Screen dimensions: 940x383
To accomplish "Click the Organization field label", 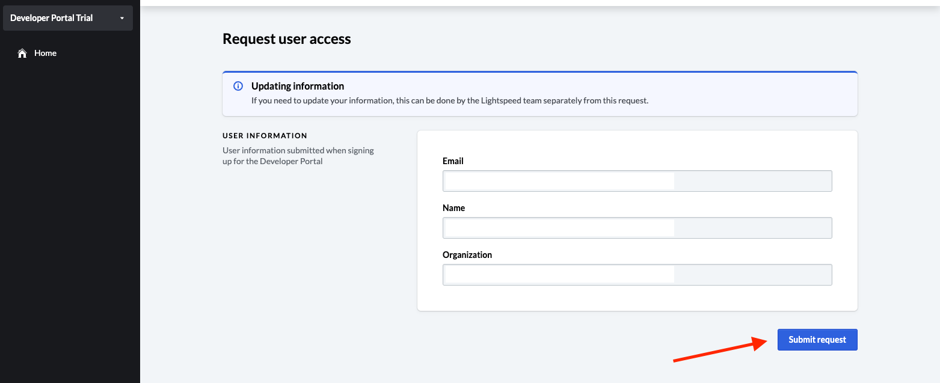I will tap(467, 255).
